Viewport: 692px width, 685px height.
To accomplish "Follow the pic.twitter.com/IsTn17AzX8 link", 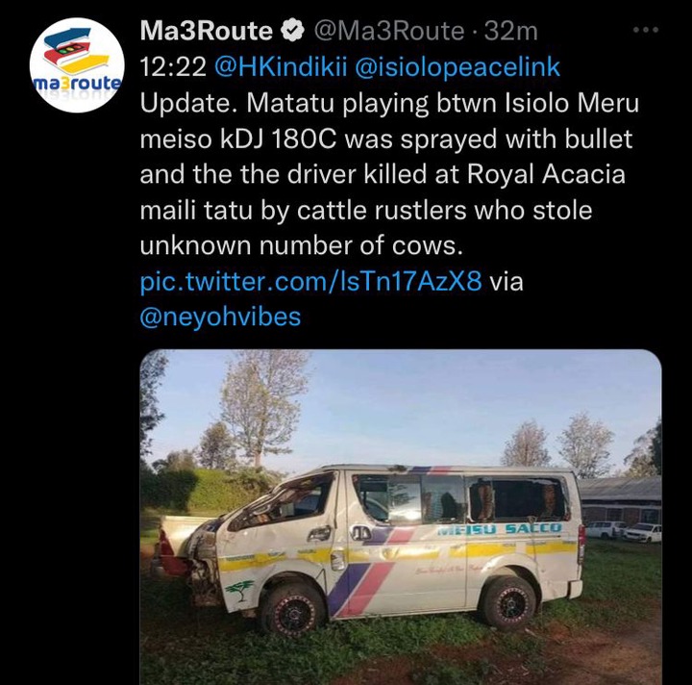I will point(310,281).
